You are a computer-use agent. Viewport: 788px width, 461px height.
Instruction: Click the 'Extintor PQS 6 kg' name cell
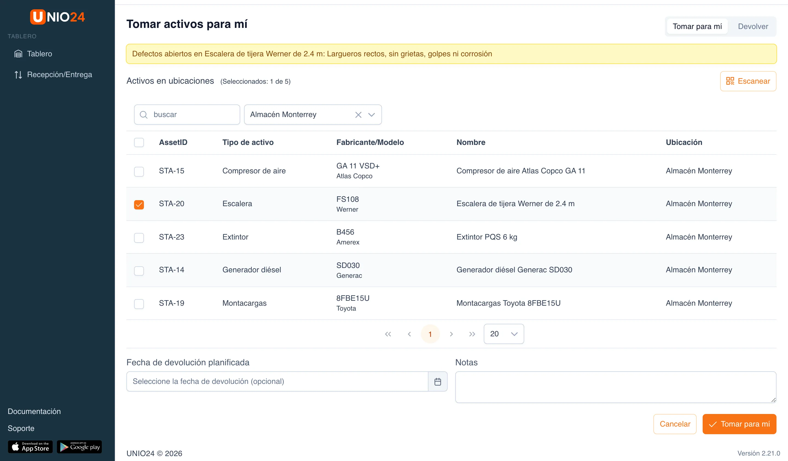click(x=487, y=237)
